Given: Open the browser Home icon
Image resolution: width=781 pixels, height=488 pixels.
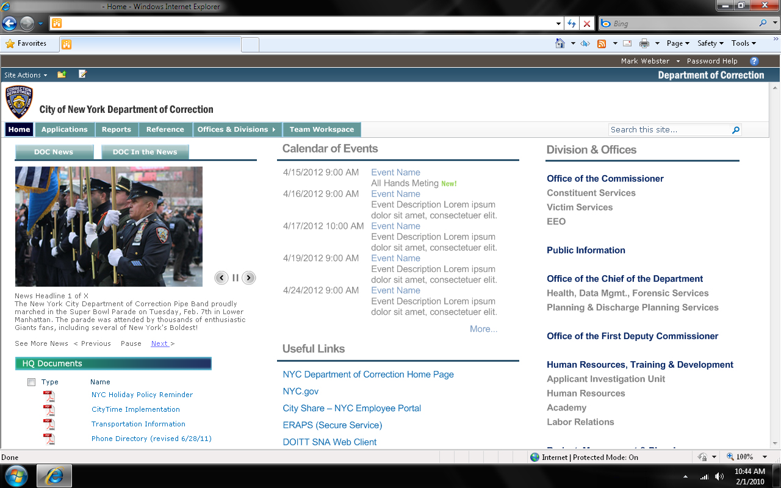Looking at the screenshot, I should click(560, 43).
